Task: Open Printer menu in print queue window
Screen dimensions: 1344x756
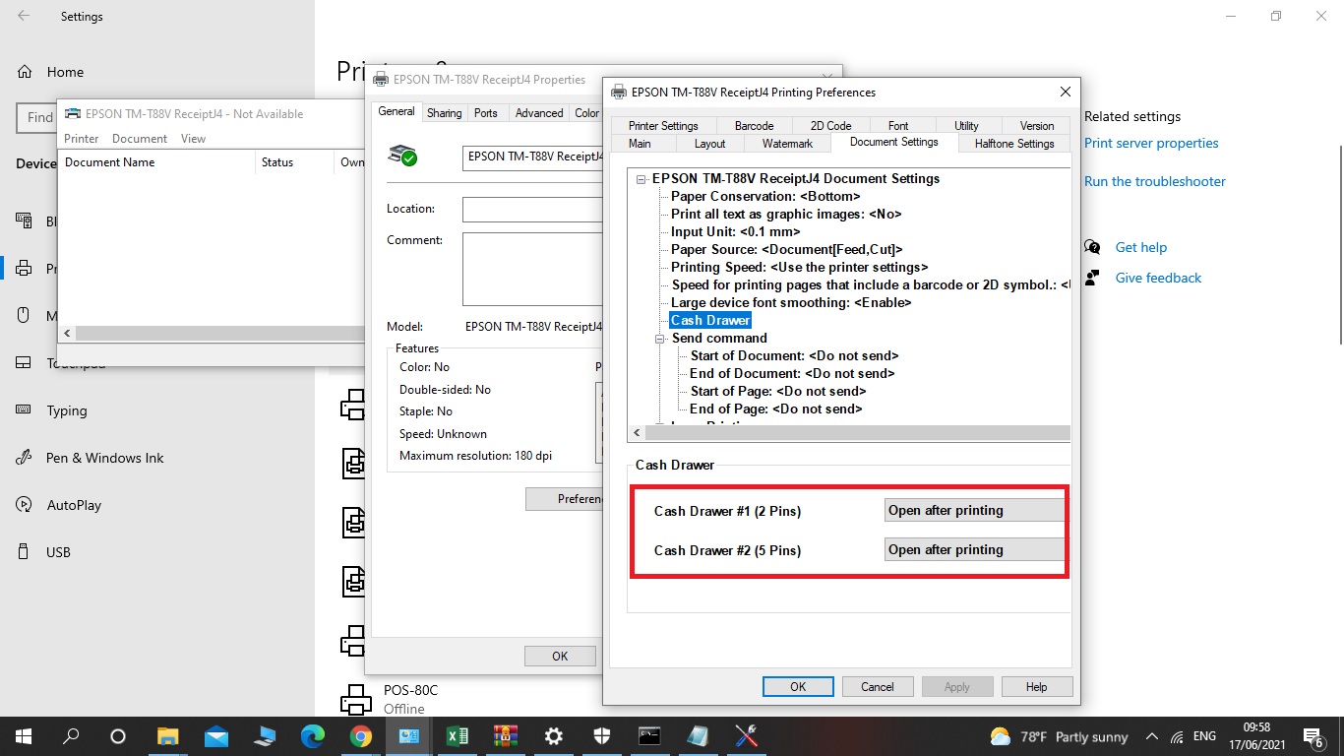Action: (82, 139)
